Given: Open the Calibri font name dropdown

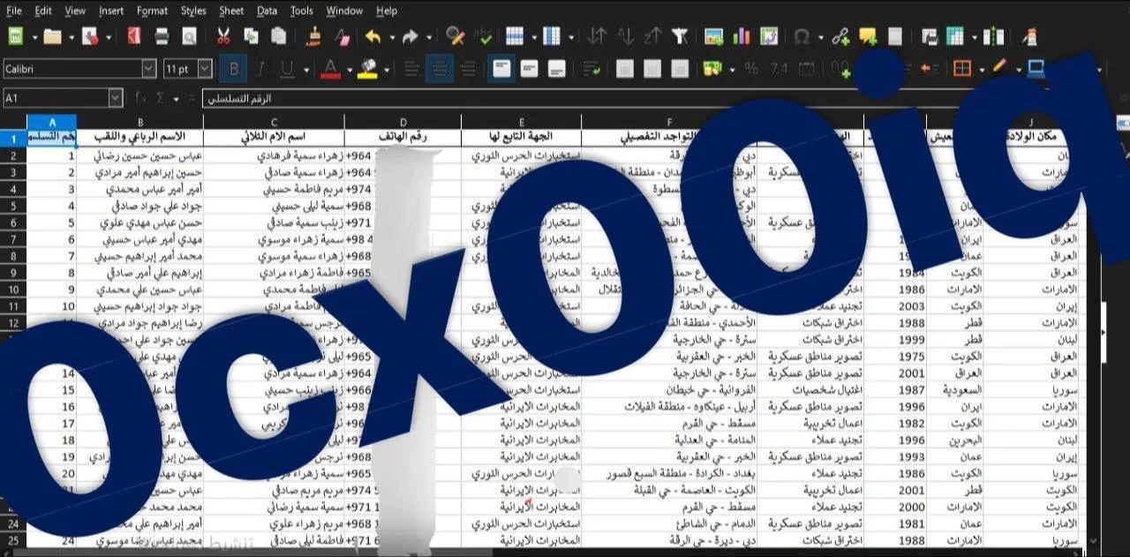Looking at the screenshot, I should pos(148,69).
